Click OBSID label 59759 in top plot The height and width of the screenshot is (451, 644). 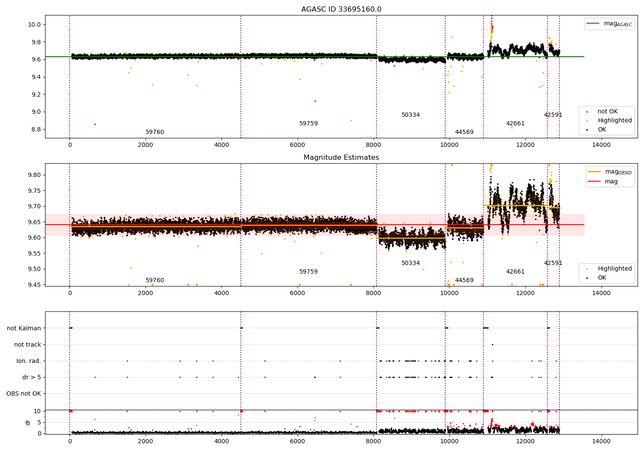point(308,124)
